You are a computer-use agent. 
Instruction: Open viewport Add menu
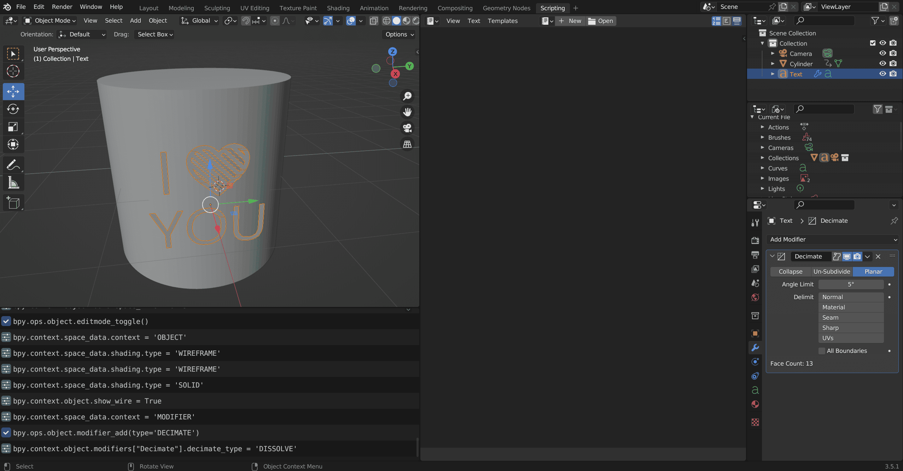point(135,21)
